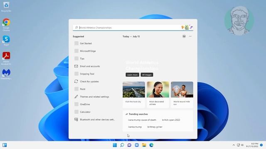266x149 pixels.
Task: Click the Check for updates refresh icon
Action: 76,81
